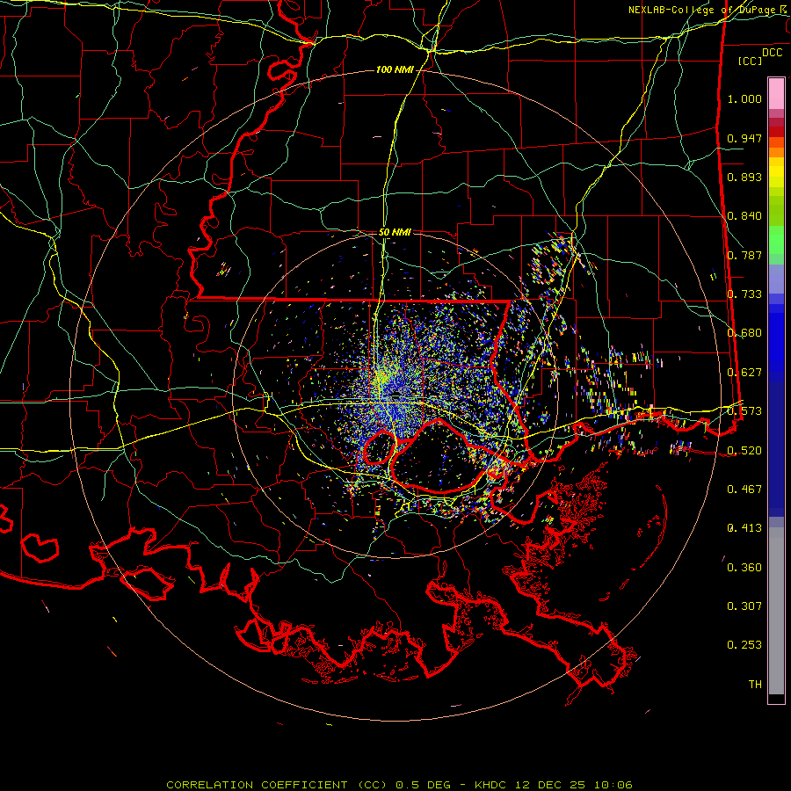Click the [CC] unit label

point(751,61)
